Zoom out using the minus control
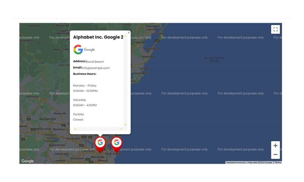 275,155
